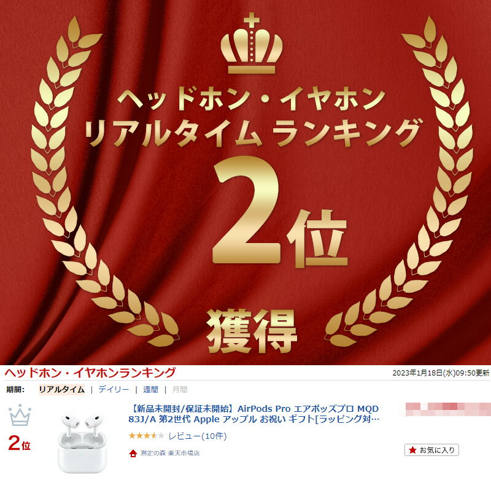Click the blurred pink price area
Image resolution: width=491 pixels, height=491 pixels.
pos(448,409)
